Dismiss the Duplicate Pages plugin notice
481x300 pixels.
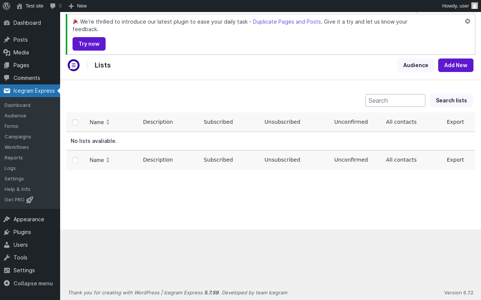(467, 21)
